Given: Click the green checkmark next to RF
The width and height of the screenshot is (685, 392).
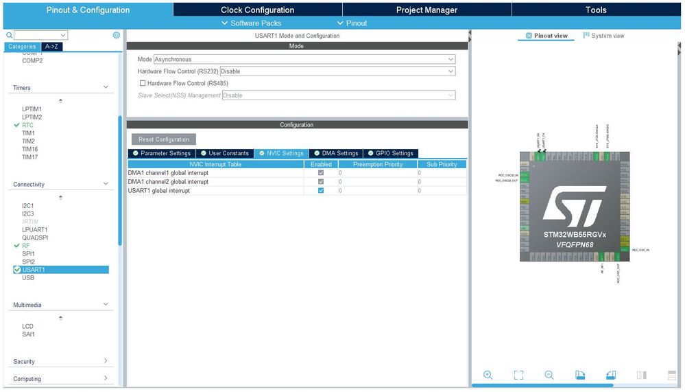Looking at the screenshot, I should click(16, 246).
